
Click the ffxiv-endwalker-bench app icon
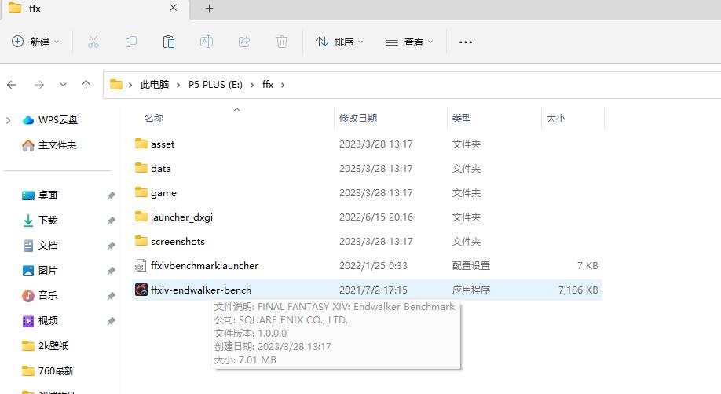(x=141, y=290)
